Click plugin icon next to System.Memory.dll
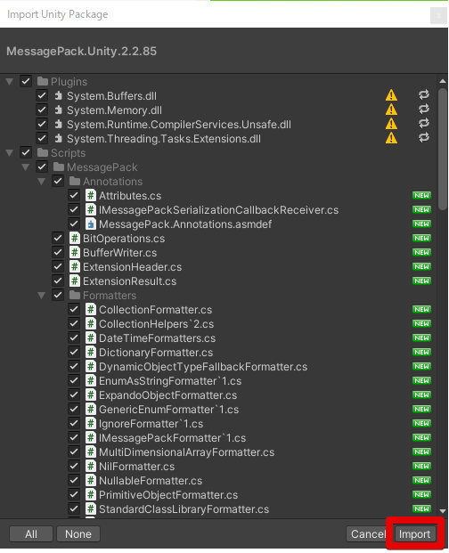The width and height of the screenshot is (449, 553). pos(59,110)
